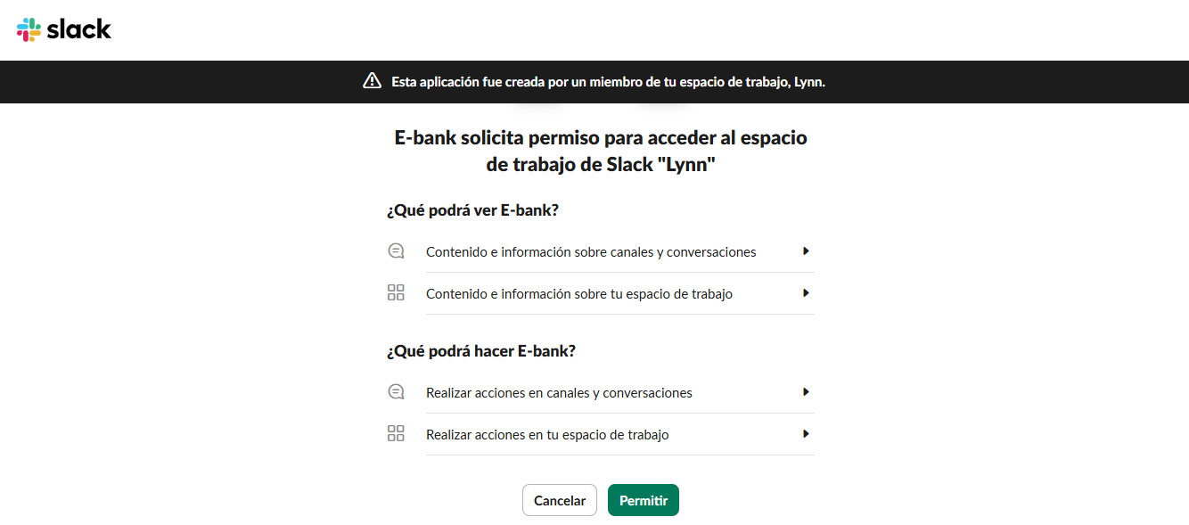Click the black alert icon before Lynn's warning text
The height and width of the screenshot is (525, 1189).
(372, 81)
